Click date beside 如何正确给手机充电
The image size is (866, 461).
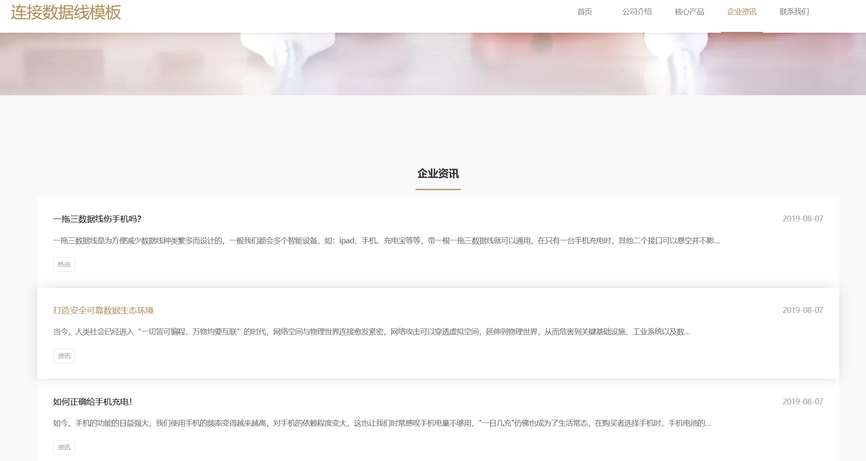coord(803,402)
